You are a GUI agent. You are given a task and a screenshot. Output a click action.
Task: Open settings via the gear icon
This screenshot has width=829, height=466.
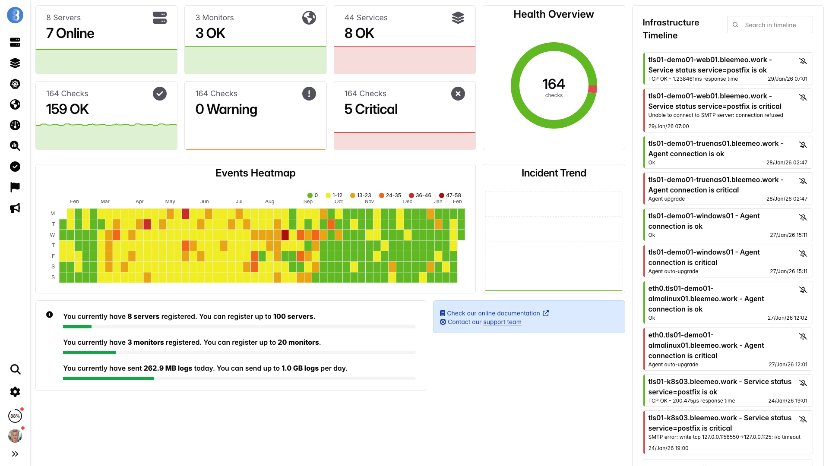(x=15, y=392)
